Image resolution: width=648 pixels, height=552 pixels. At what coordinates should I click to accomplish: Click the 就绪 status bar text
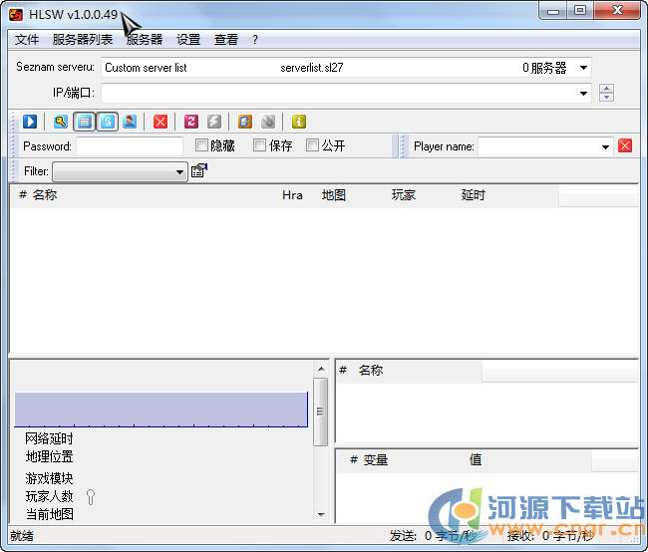coord(22,536)
